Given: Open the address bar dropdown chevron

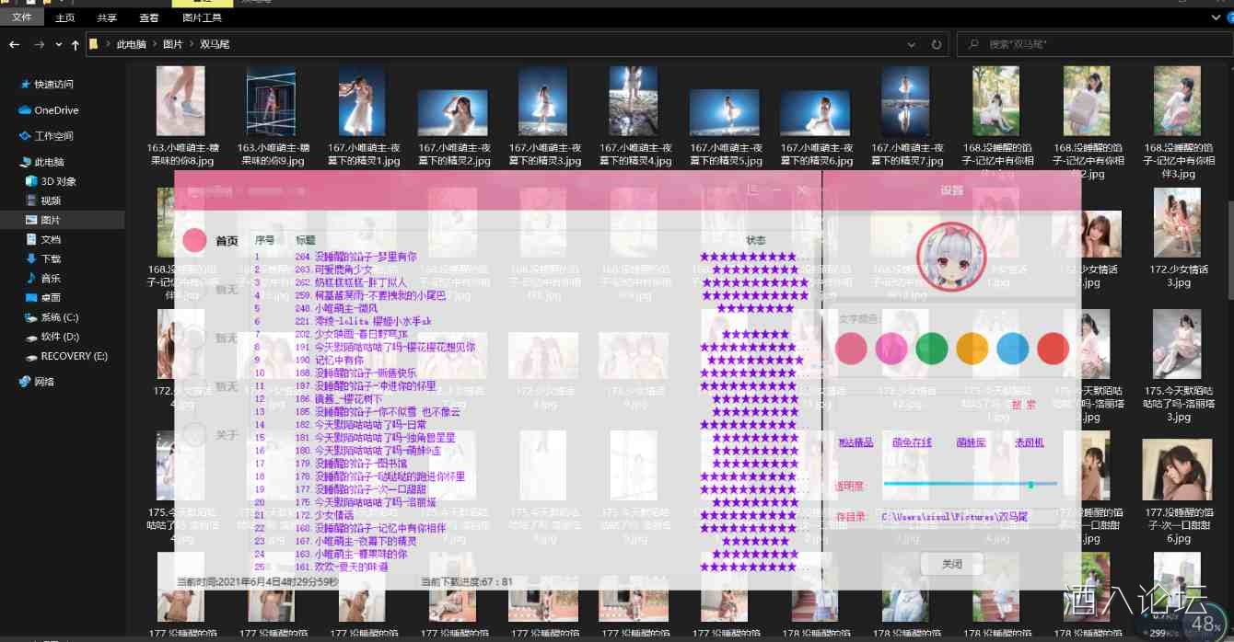Looking at the screenshot, I should (912, 43).
